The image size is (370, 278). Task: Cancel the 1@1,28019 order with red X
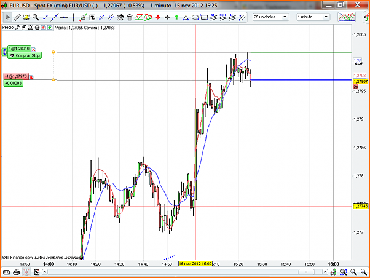(34, 50)
